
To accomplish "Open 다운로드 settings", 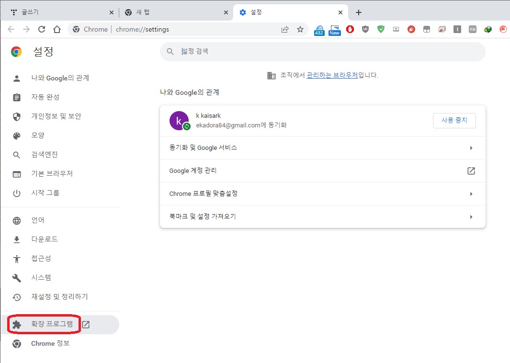I will tap(60, 239).
